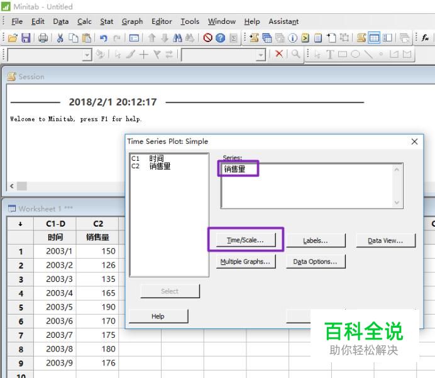Viewport: 435px width, 378px height.
Task: Click the Project Manager pane icon
Action: tap(387, 38)
